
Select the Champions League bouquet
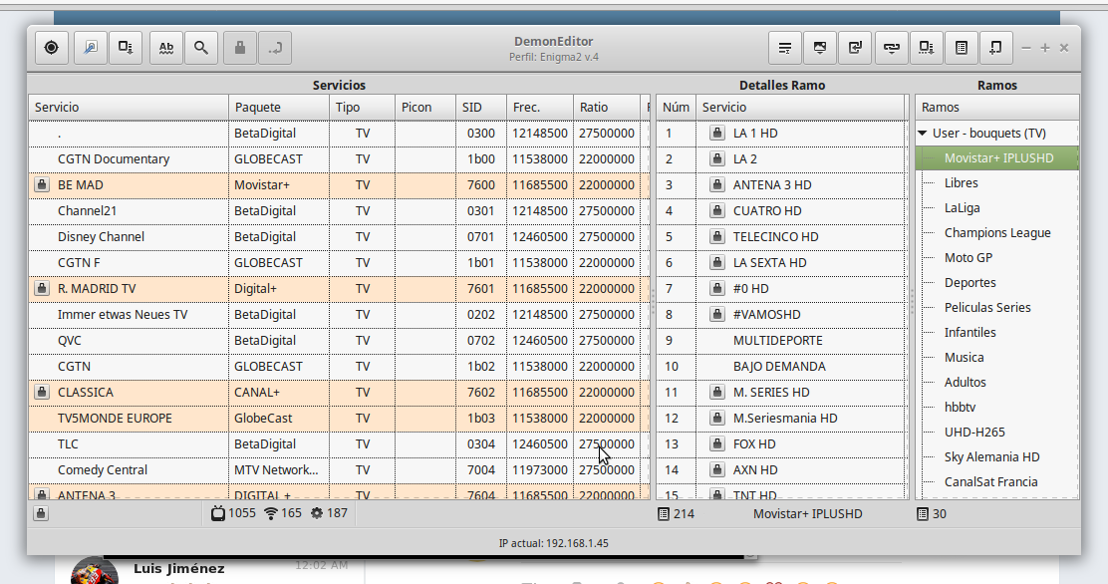(x=997, y=233)
